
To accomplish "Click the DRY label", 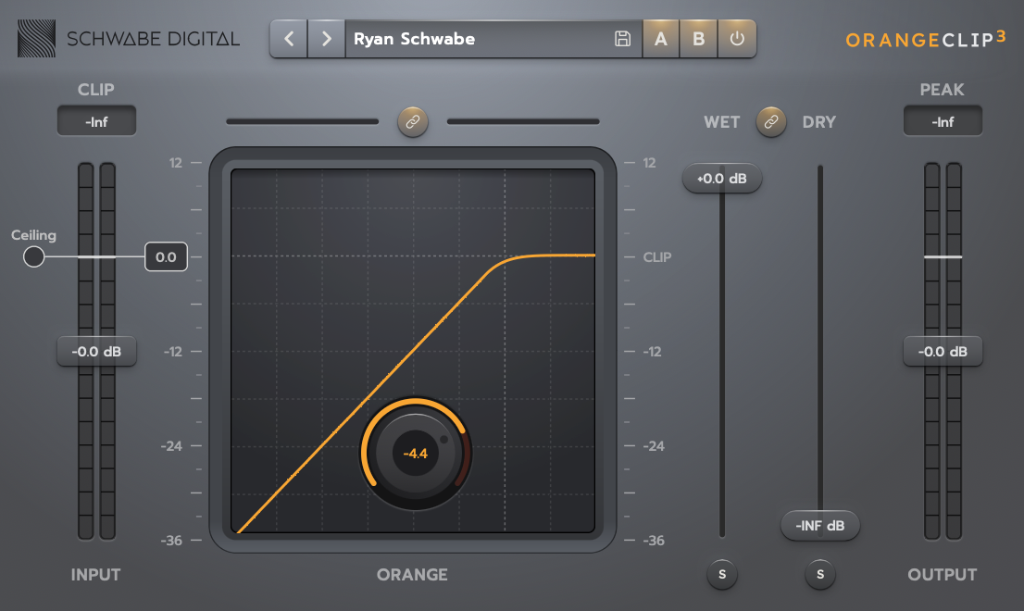I will (819, 122).
